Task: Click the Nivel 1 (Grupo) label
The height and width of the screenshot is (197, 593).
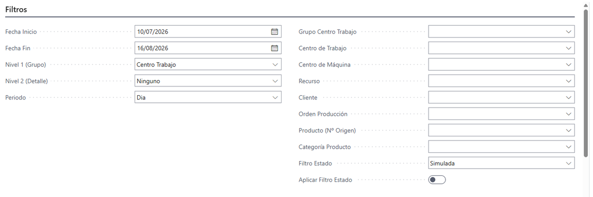Action: pyautogui.click(x=26, y=64)
